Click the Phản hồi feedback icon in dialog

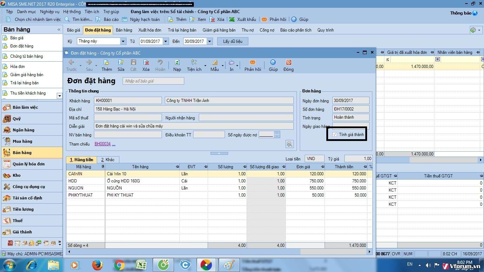(x=252, y=63)
